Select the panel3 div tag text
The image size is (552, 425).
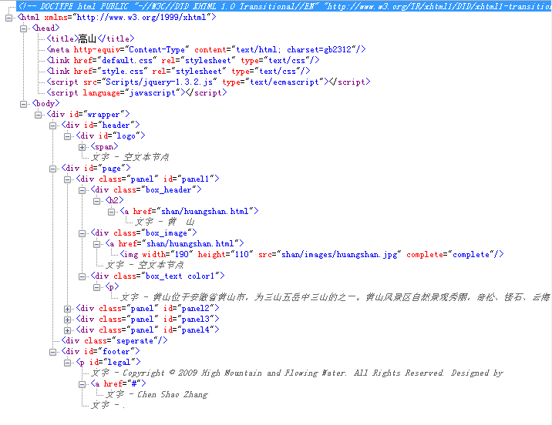pos(148,320)
